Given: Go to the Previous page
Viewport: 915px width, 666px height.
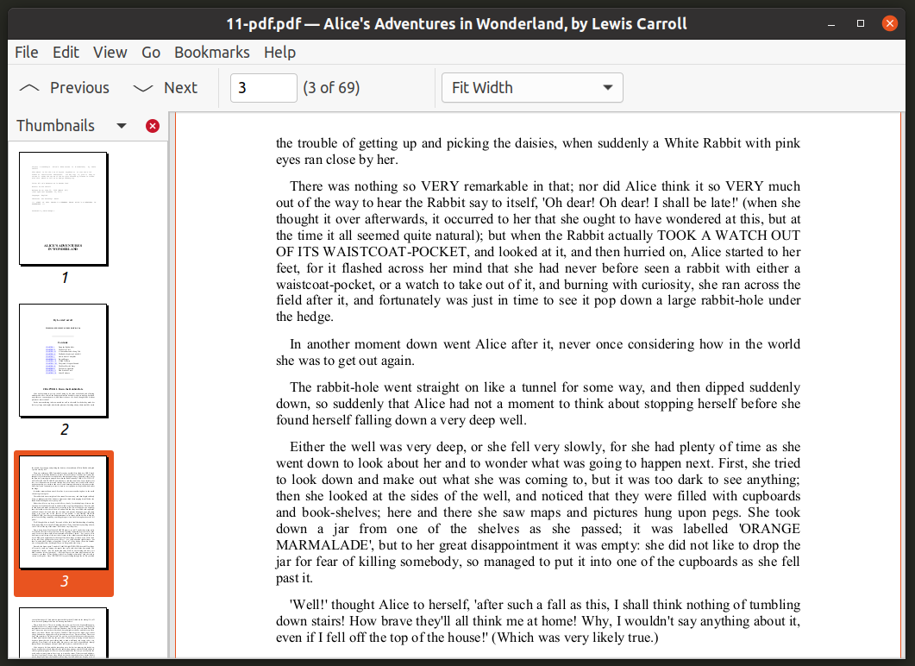Looking at the screenshot, I should (64, 87).
